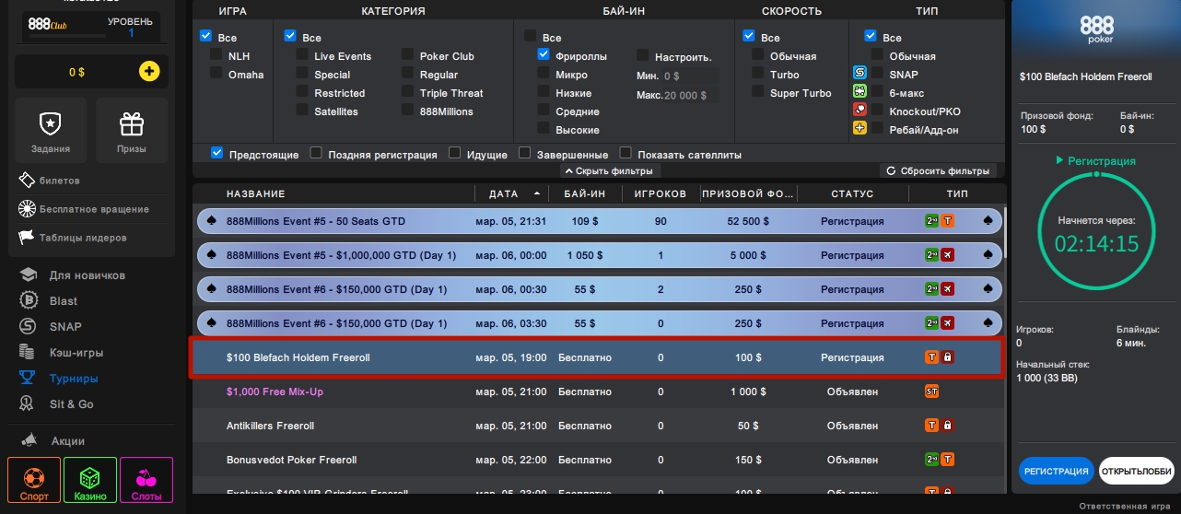Toggle the Omaha game checkbox
This screenshot has height=514, width=1181.
tap(216, 74)
